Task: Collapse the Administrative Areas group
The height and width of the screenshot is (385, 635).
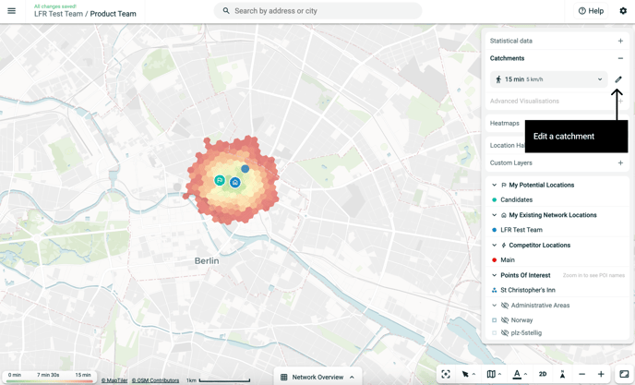Action: click(494, 306)
